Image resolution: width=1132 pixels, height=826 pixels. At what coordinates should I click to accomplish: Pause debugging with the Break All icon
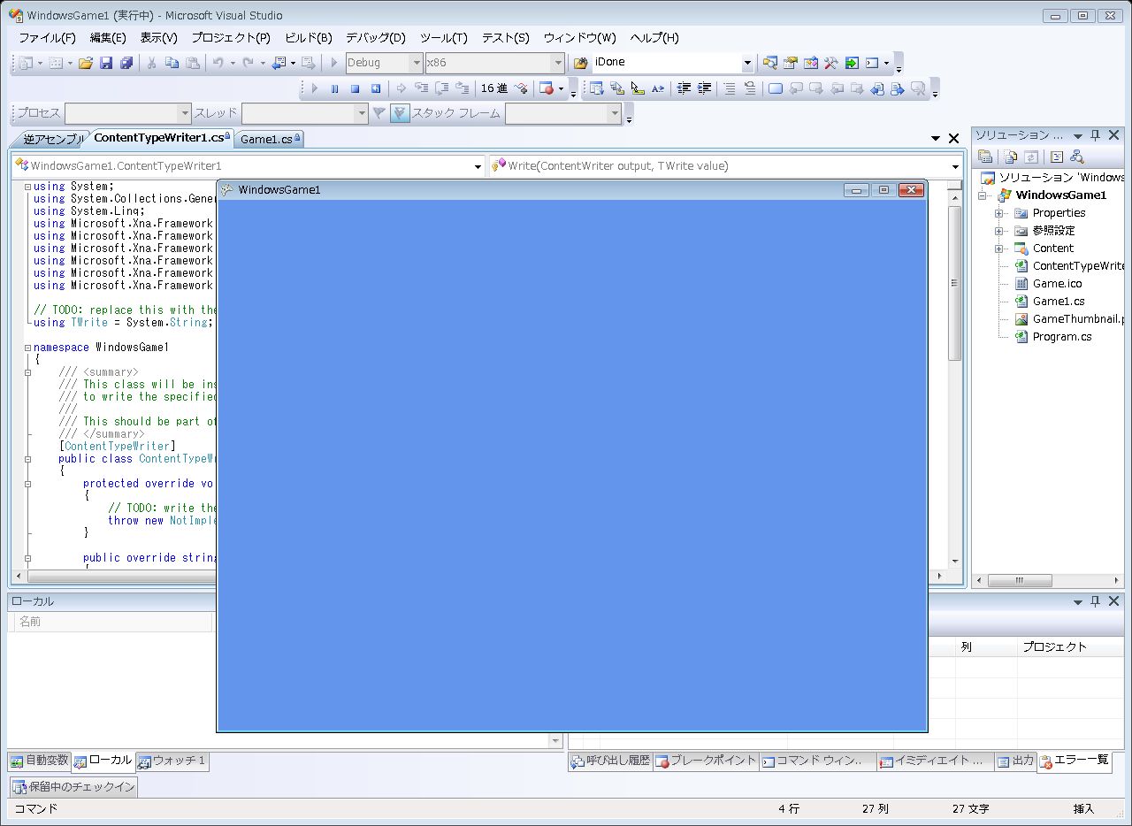[334, 88]
